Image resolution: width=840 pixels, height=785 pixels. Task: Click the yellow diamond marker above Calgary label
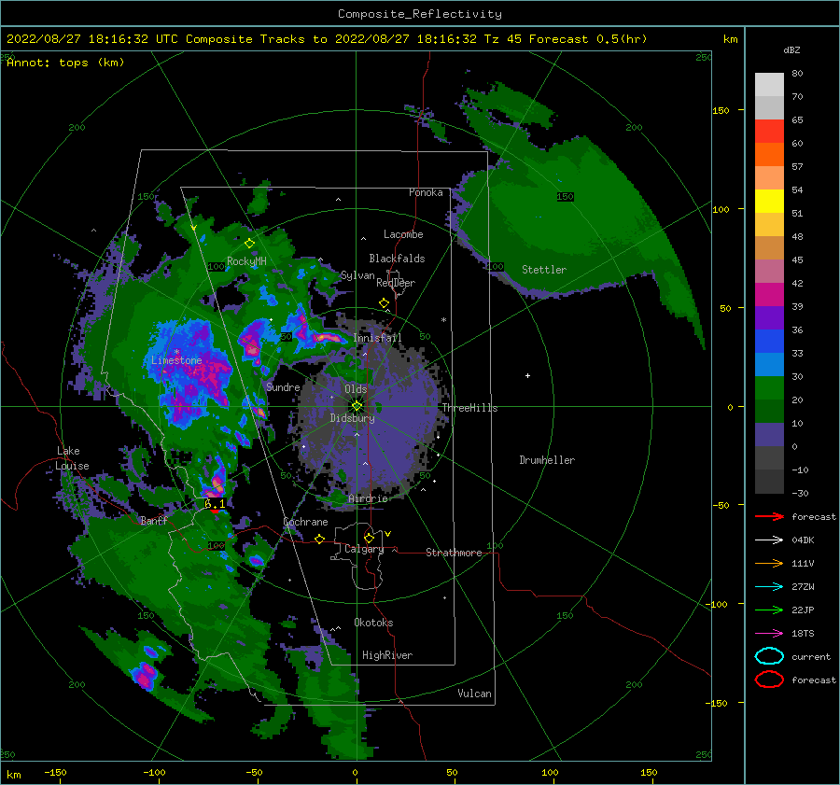coord(369,538)
